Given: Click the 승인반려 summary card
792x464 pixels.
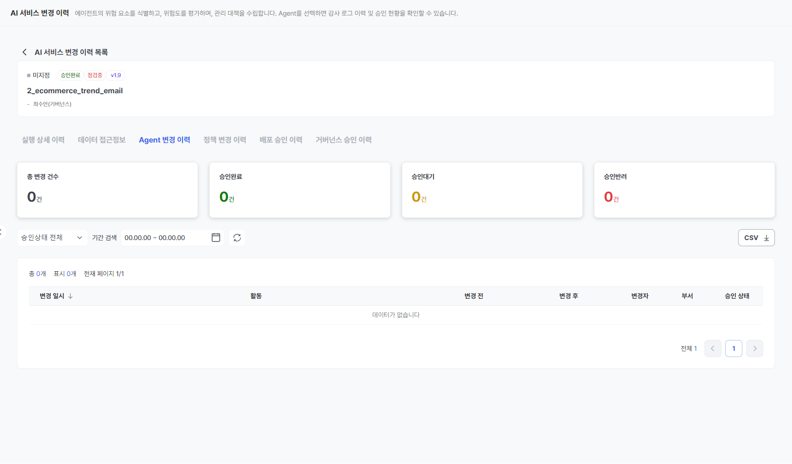Looking at the screenshot, I should point(684,190).
